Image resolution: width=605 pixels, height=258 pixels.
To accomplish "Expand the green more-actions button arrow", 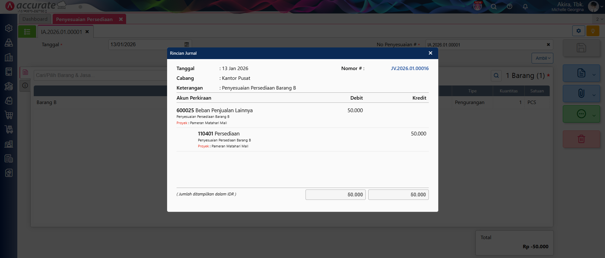I will click(x=594, y=115).
